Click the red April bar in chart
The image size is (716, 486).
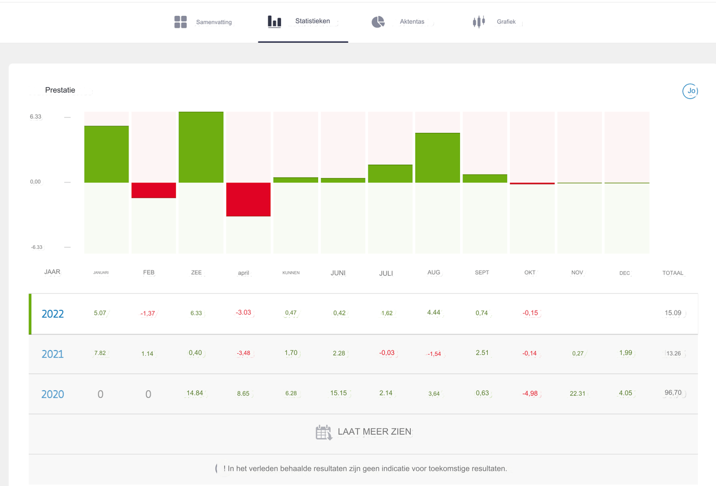(248, 199)
